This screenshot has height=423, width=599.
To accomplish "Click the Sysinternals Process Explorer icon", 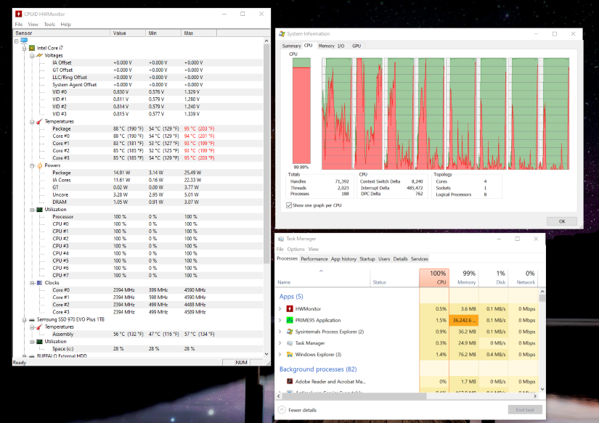I will pyautogui.click(x=290, y=332).
